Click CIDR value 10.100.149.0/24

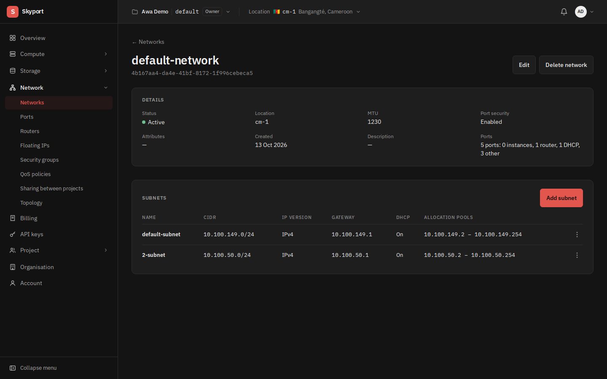coord(229,235)
